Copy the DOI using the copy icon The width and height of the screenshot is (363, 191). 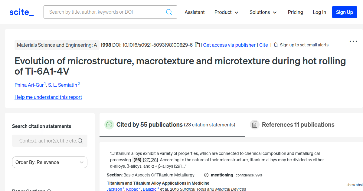pos(197,45)
